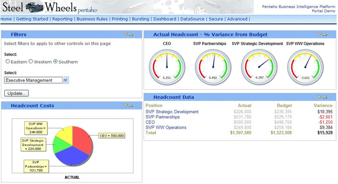Click the $15,928 total variance
The image size is (338, 184).
tap(325, 132)
